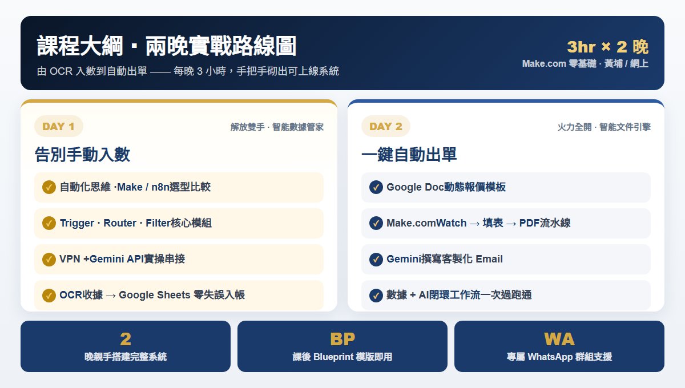685x388 pixels.
Task: Click the text Gemini撰寫客製化 Email
Action: [x=445, y=259]
